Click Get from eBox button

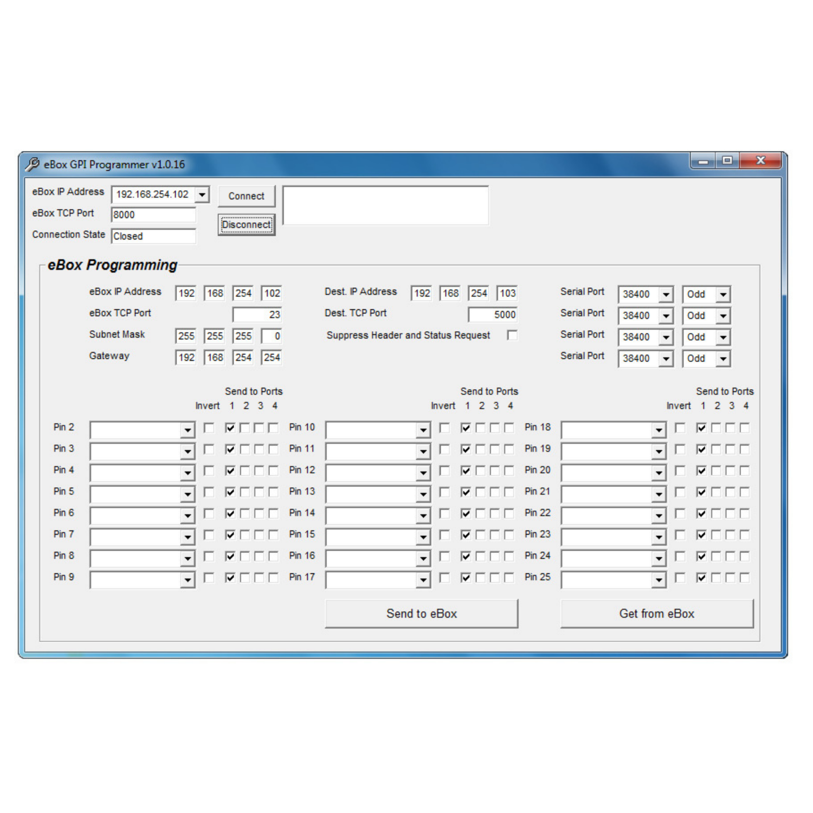pos(656,614)
